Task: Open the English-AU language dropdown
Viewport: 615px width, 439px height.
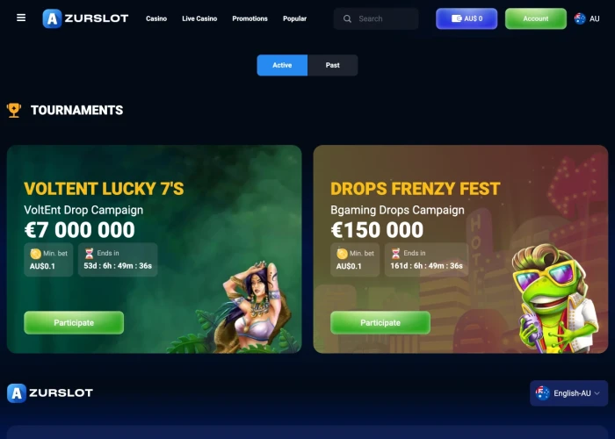Action: pyautogui.click(x=568, y=393)
